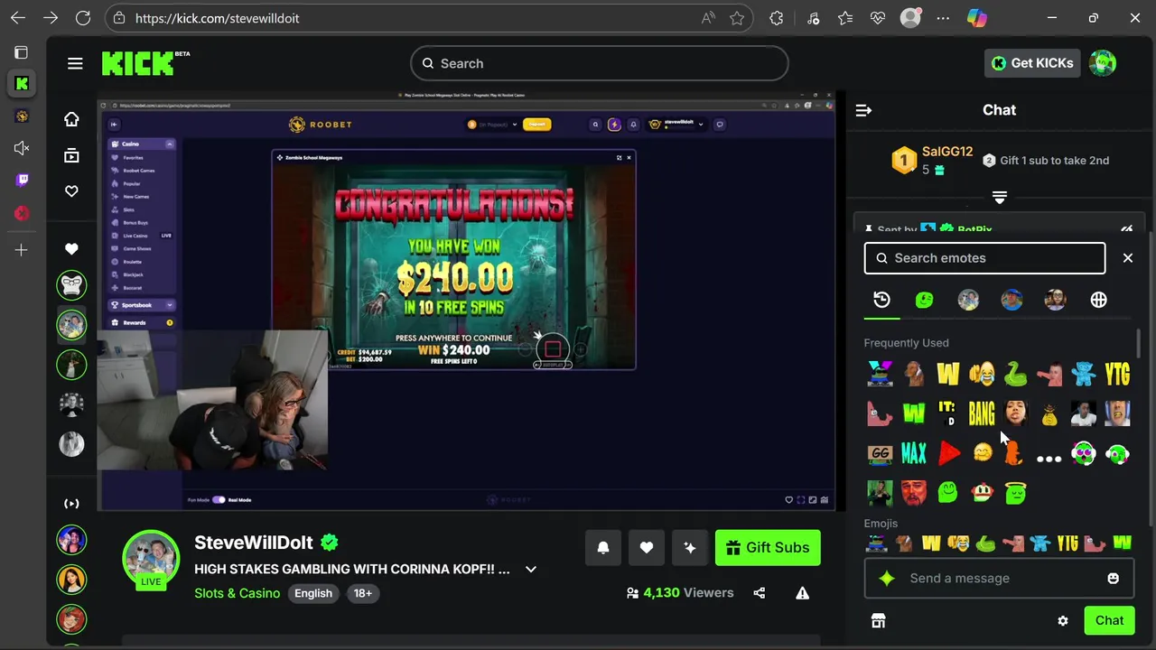Collapse chat with the arrow icon
The height and width of the screenshot is (650, 1156).
[x=863, y=110]
